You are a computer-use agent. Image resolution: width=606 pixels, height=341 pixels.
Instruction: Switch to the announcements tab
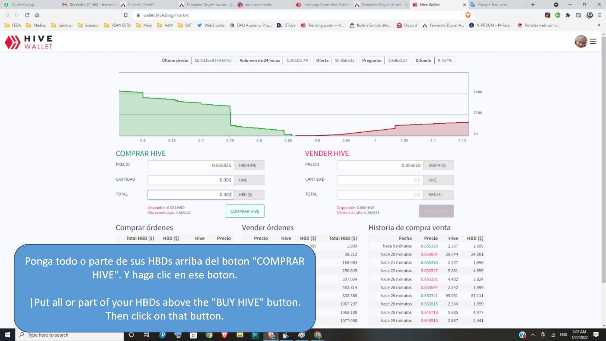pos(264,5)
